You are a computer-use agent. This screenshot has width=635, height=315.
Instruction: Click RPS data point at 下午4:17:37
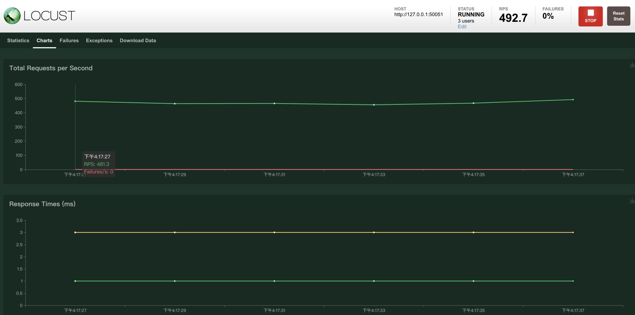point(573,99)
